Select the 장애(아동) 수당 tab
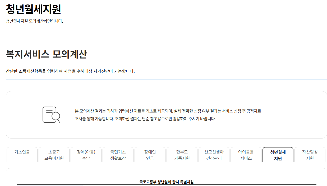Viewport: 327px width, 186px height. click(x=86, y=155)
